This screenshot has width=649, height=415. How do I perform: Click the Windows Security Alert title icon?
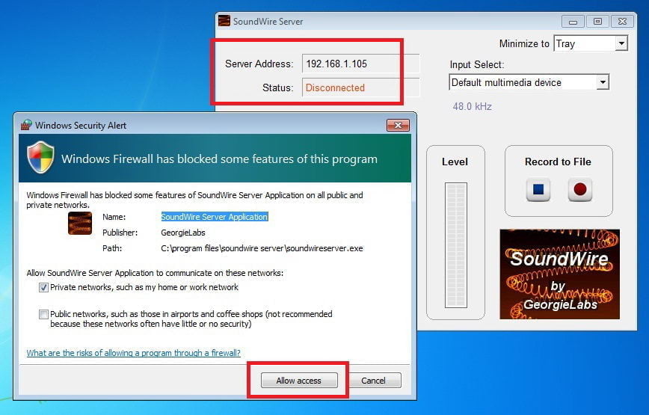[26, 125]
